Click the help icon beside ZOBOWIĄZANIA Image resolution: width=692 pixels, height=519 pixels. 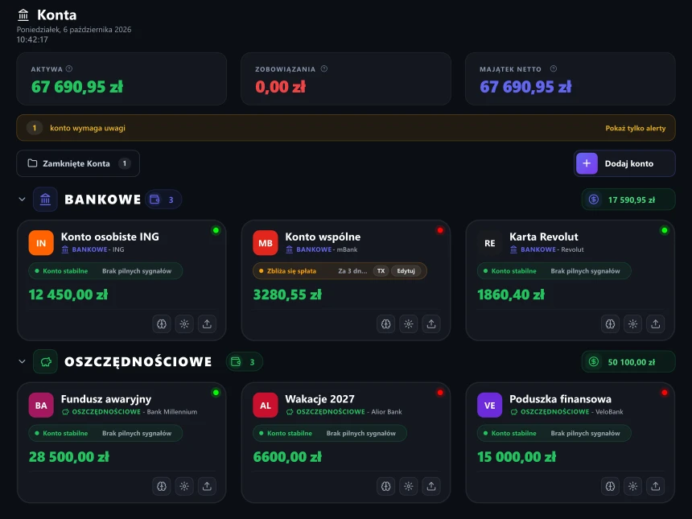[324, 69]
